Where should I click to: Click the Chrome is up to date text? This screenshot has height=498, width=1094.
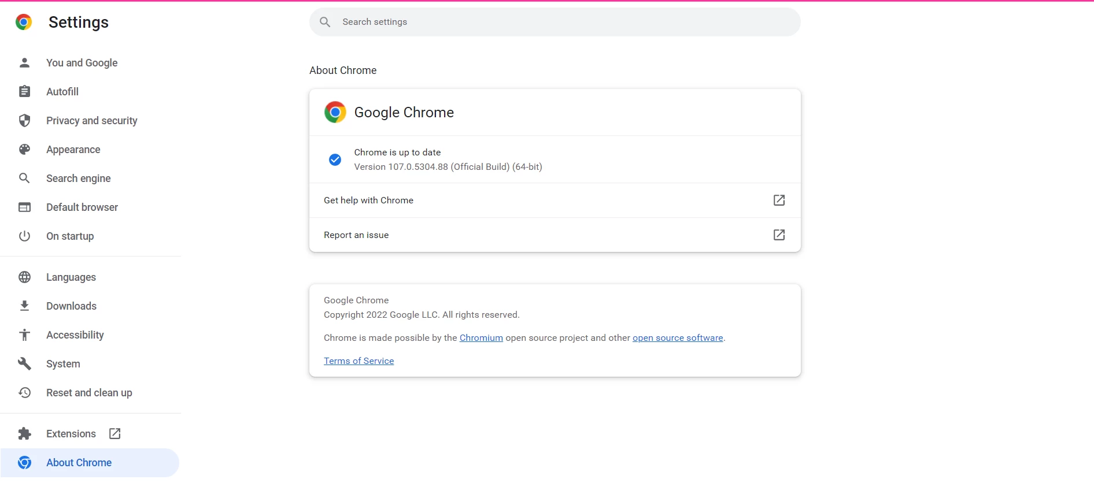pos(397,153)
